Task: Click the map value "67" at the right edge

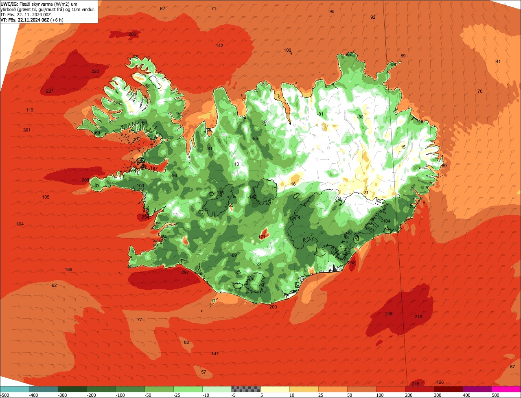Action: (x=512, y=367)
